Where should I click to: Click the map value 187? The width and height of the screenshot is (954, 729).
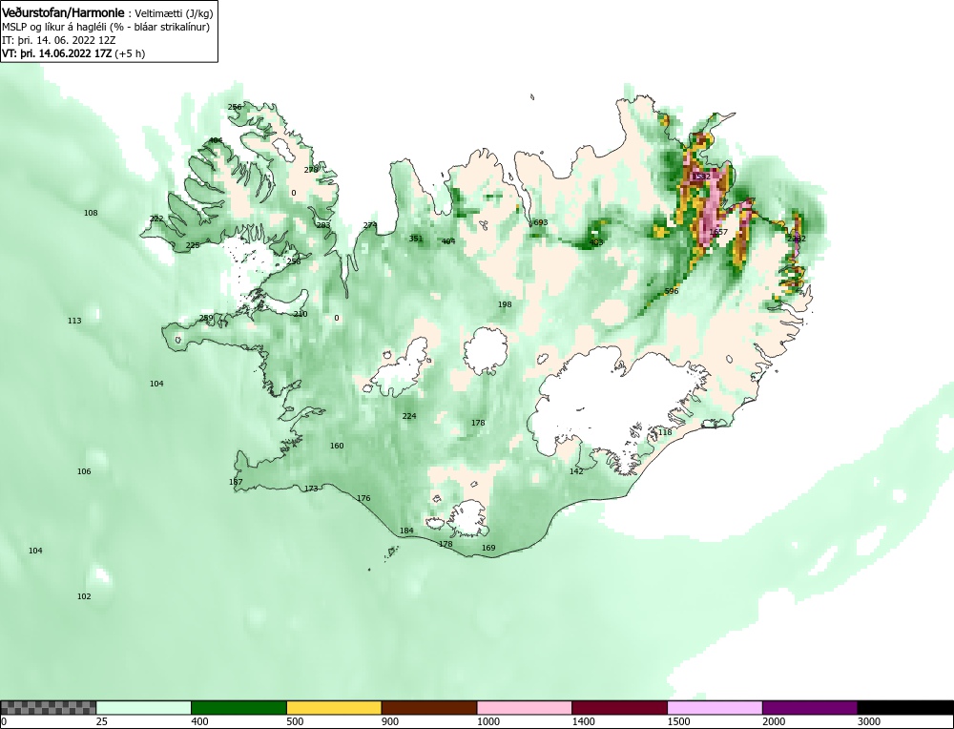(x=236, y=481)
